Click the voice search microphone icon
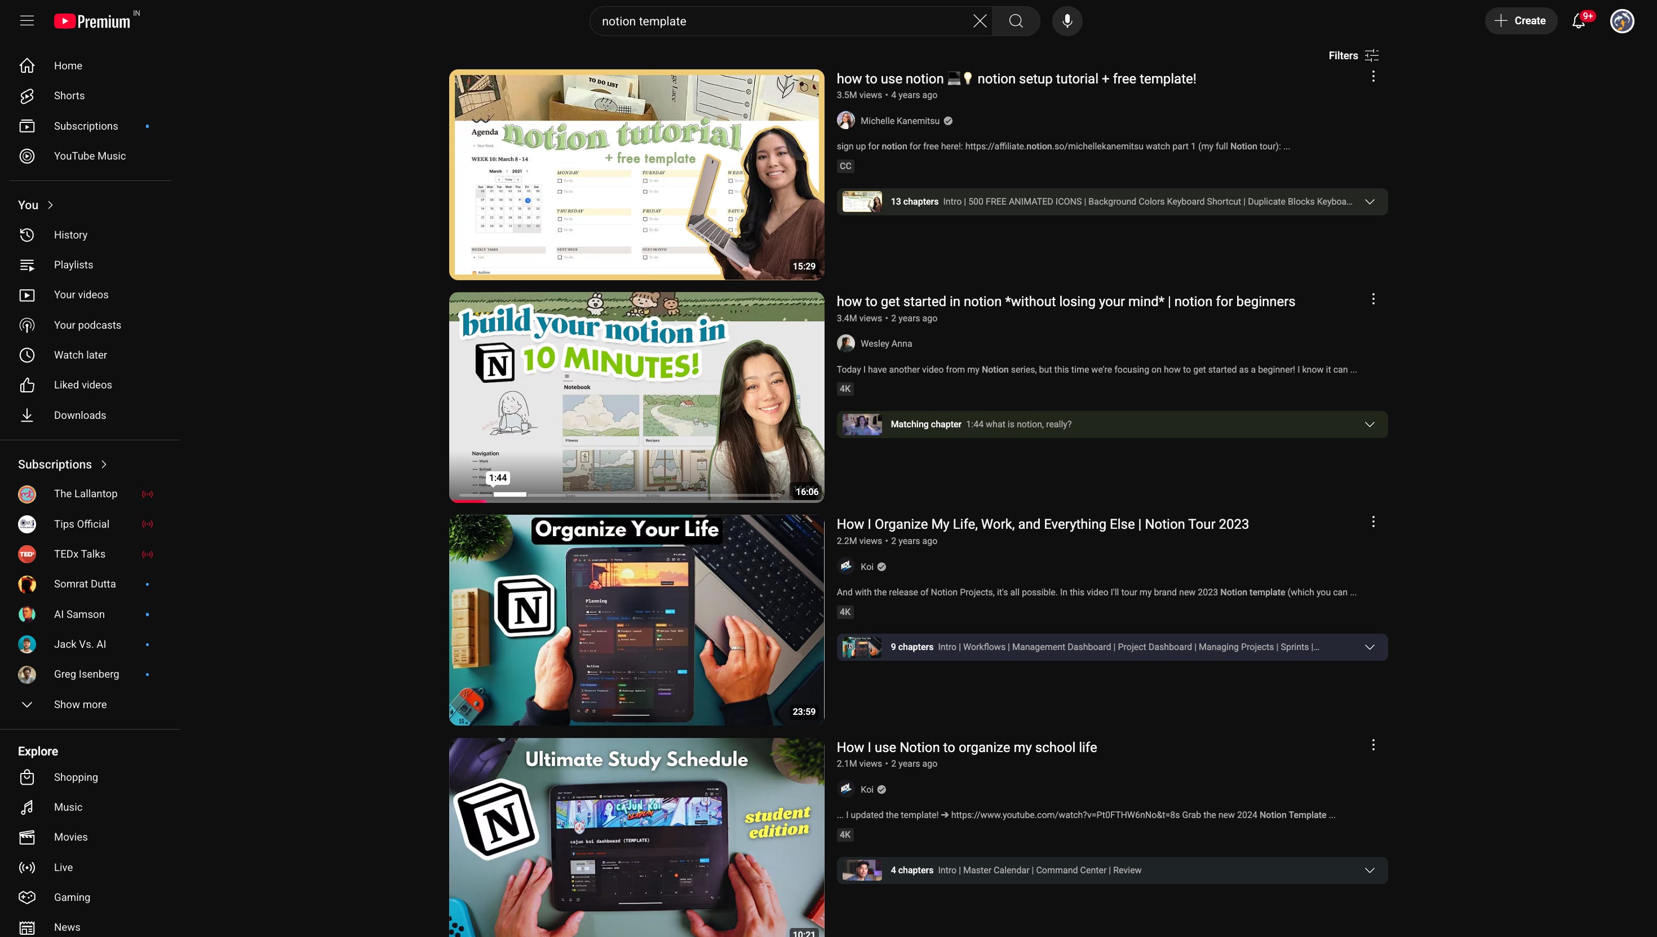This screenshot has width=1657, height=937. [x=1066, y=21]
